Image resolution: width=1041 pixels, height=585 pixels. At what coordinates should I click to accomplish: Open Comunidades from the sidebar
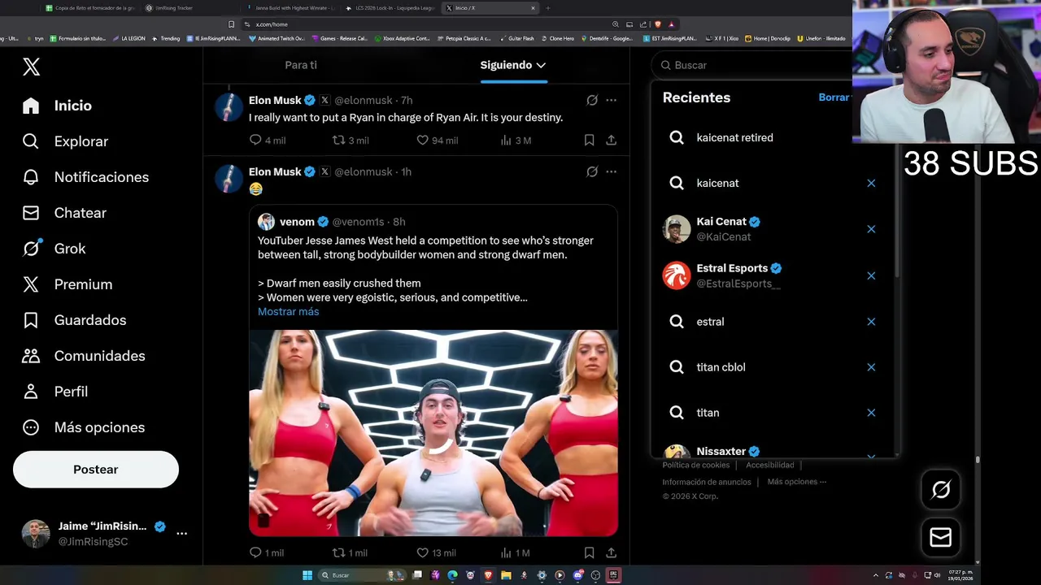pyautogui.click(x=84, y=356)
